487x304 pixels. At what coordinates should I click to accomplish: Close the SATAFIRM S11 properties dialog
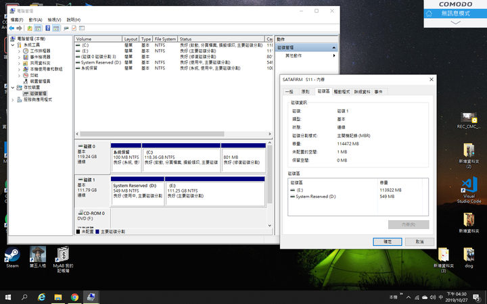click(x=431, y=80)
